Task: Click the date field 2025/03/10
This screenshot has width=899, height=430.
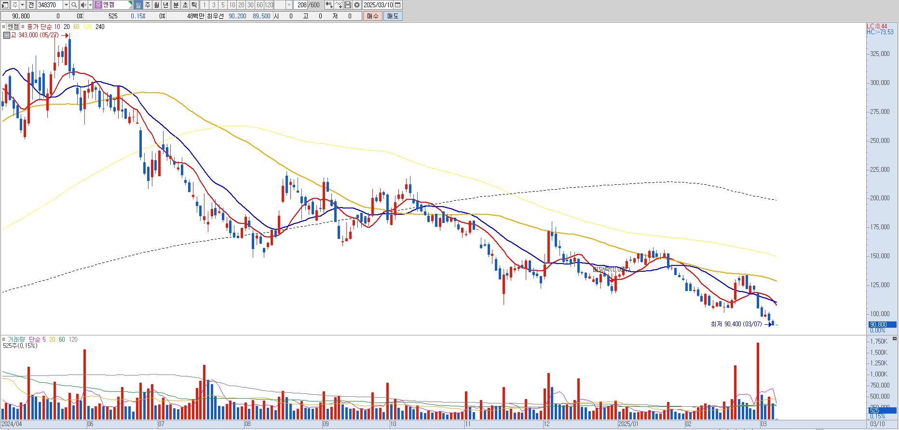Action: click(379, 5)
